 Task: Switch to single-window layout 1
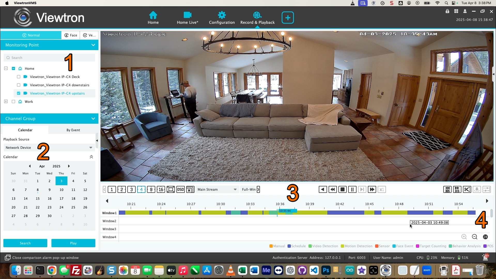[112, 189]
